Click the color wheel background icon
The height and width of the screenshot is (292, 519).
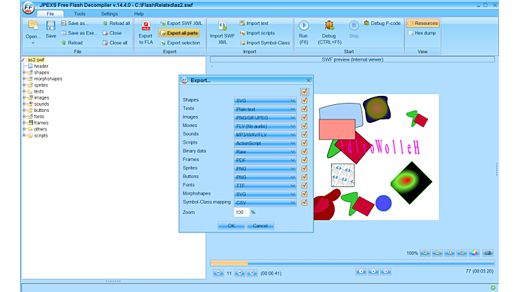(474, 253)
